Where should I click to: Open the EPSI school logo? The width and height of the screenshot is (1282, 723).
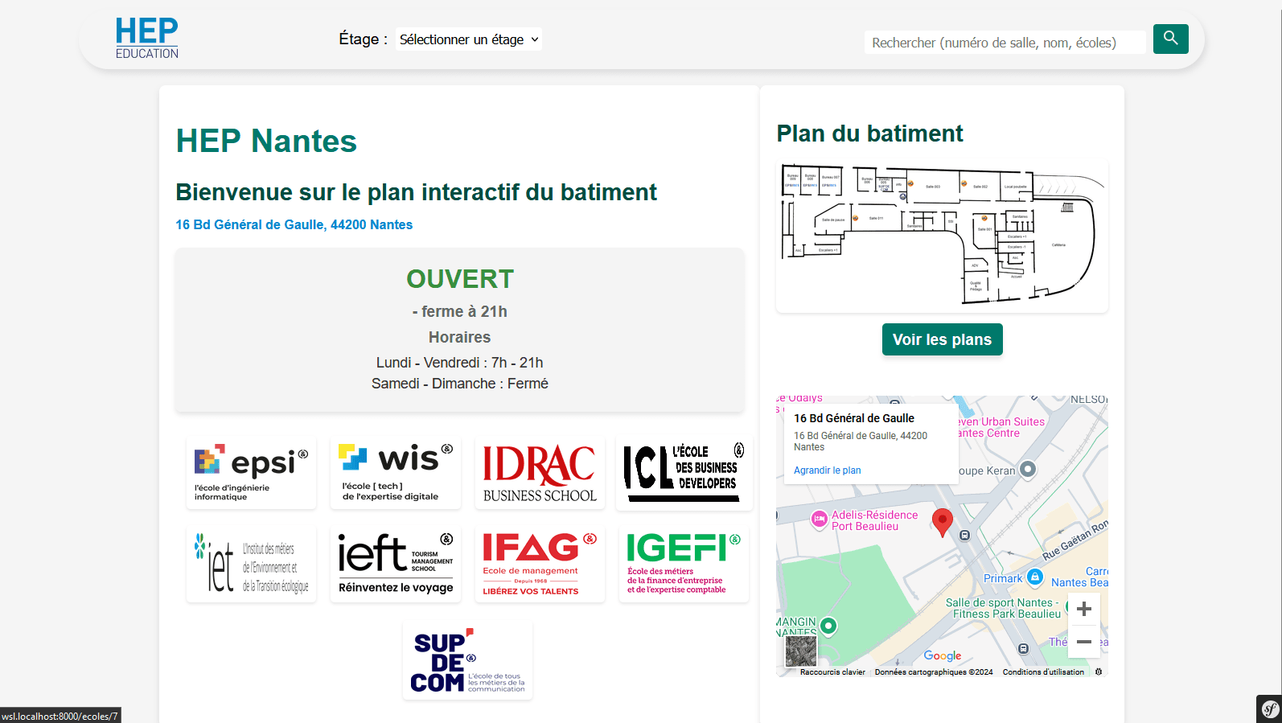pyautogui.click(x=251, y=474)
